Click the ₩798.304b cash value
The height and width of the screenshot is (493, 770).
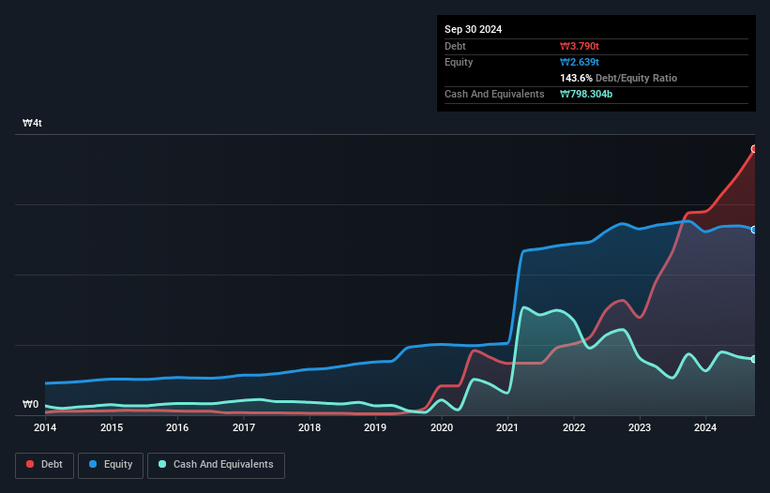586,94
